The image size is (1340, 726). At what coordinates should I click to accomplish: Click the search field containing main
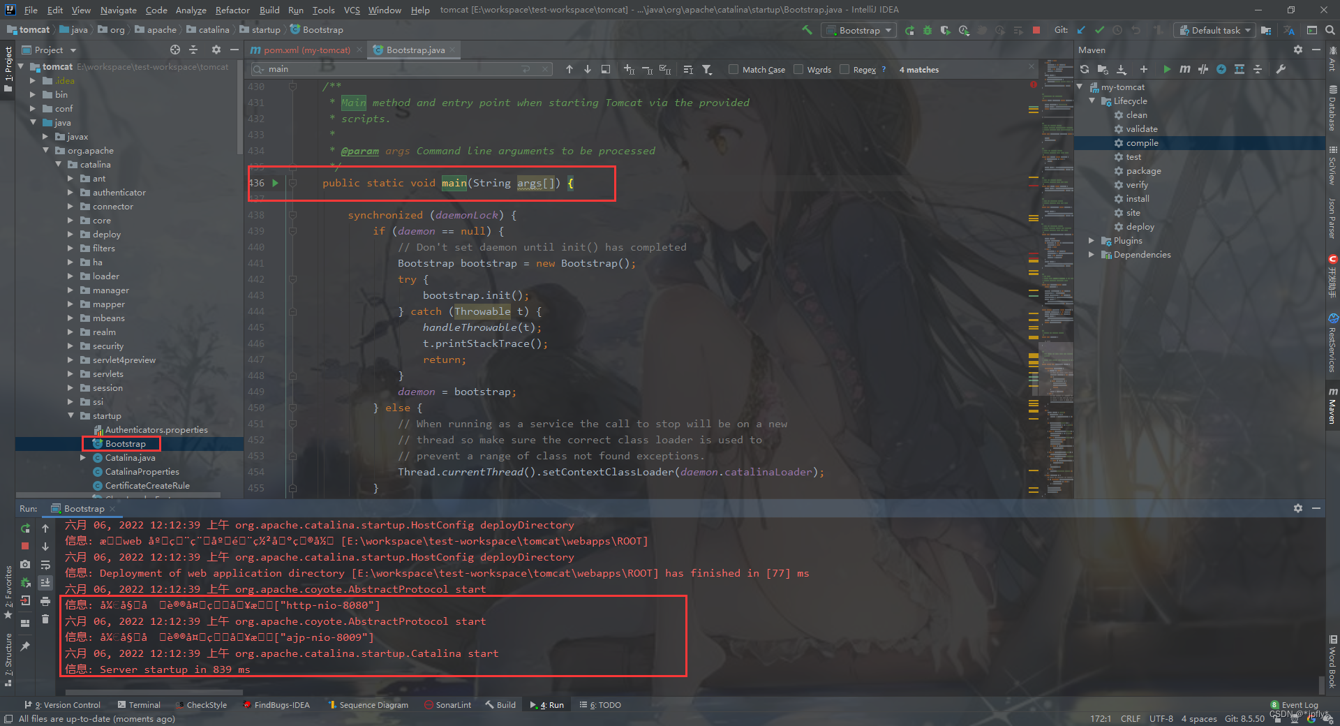coord(401,69)
